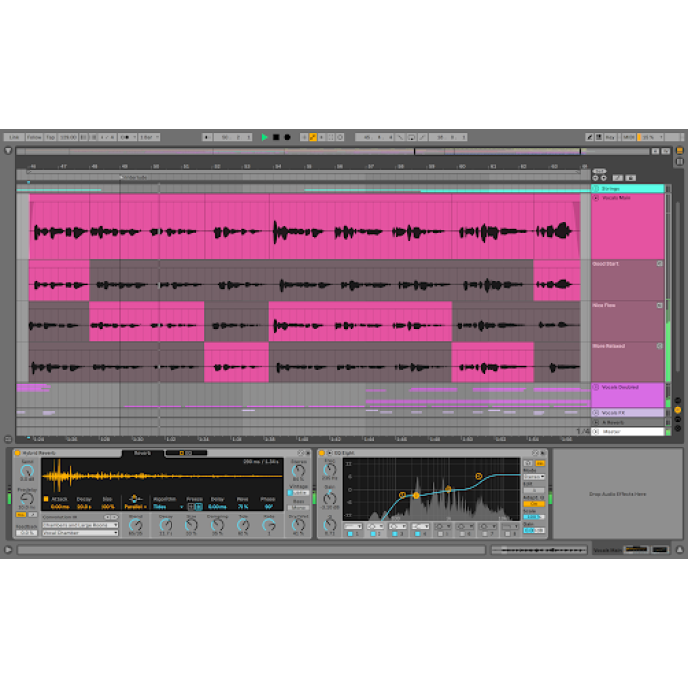Arm the Arrangement Record button
This screenshot has width=688, height=688.
tap(288, 137)
